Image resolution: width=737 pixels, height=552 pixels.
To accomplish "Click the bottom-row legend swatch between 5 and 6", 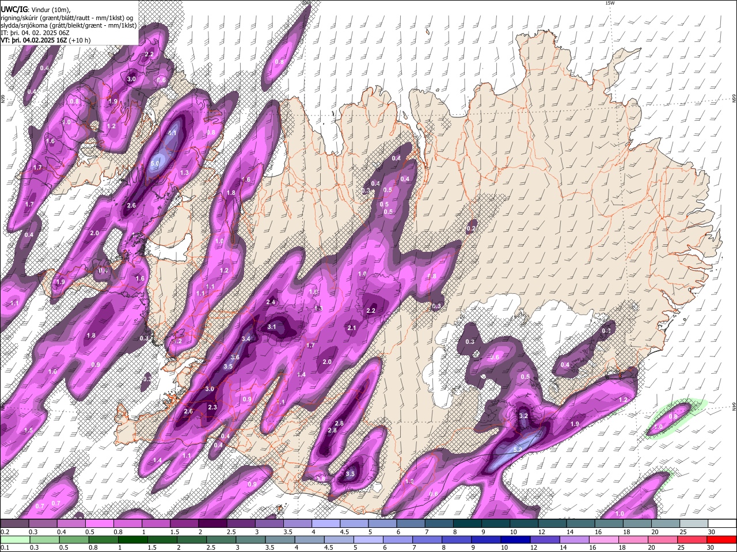I will coord(368,539).
